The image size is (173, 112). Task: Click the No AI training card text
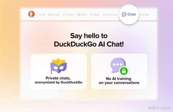119,81
